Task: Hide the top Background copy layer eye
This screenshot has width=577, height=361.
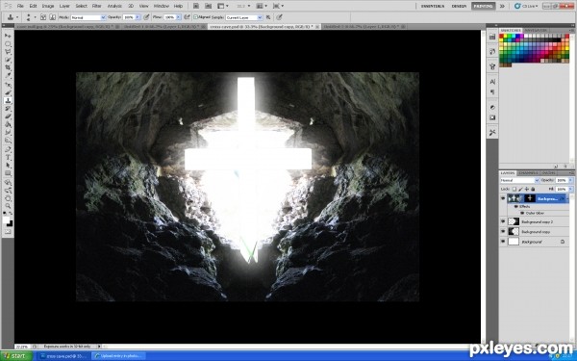Action: click(503, 198)
